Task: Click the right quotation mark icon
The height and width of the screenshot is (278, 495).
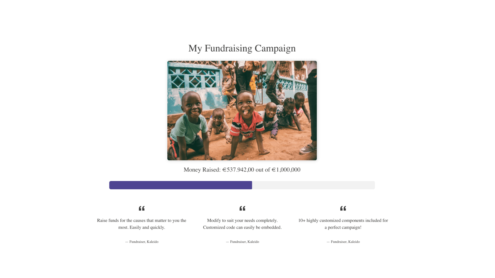Action: tap(343, 208)
